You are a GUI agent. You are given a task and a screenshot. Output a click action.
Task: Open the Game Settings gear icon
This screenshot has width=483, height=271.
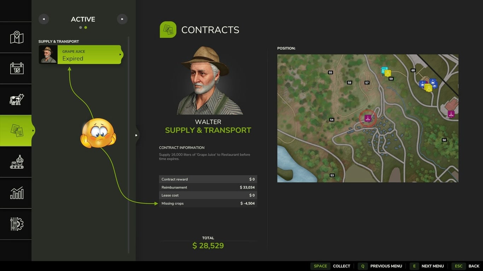[17, 224]
